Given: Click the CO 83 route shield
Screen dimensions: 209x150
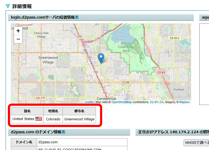Looking at the screenshot, I should (x=161, y=72).
